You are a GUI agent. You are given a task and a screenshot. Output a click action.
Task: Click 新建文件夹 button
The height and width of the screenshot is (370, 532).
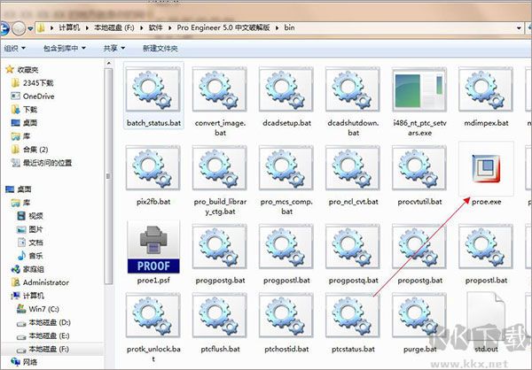160,48
